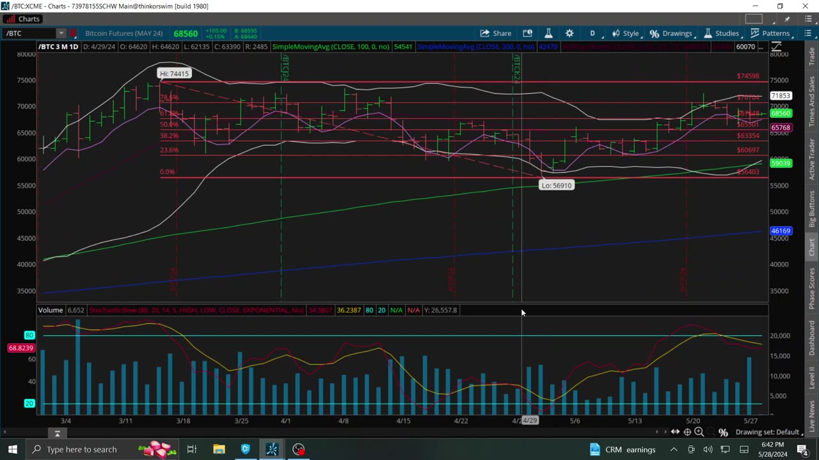Open the notification center icon

[804, 449]
